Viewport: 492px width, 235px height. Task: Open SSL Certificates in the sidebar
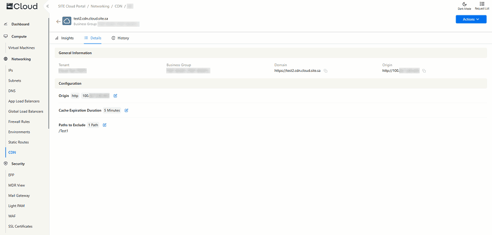point(20,226)
